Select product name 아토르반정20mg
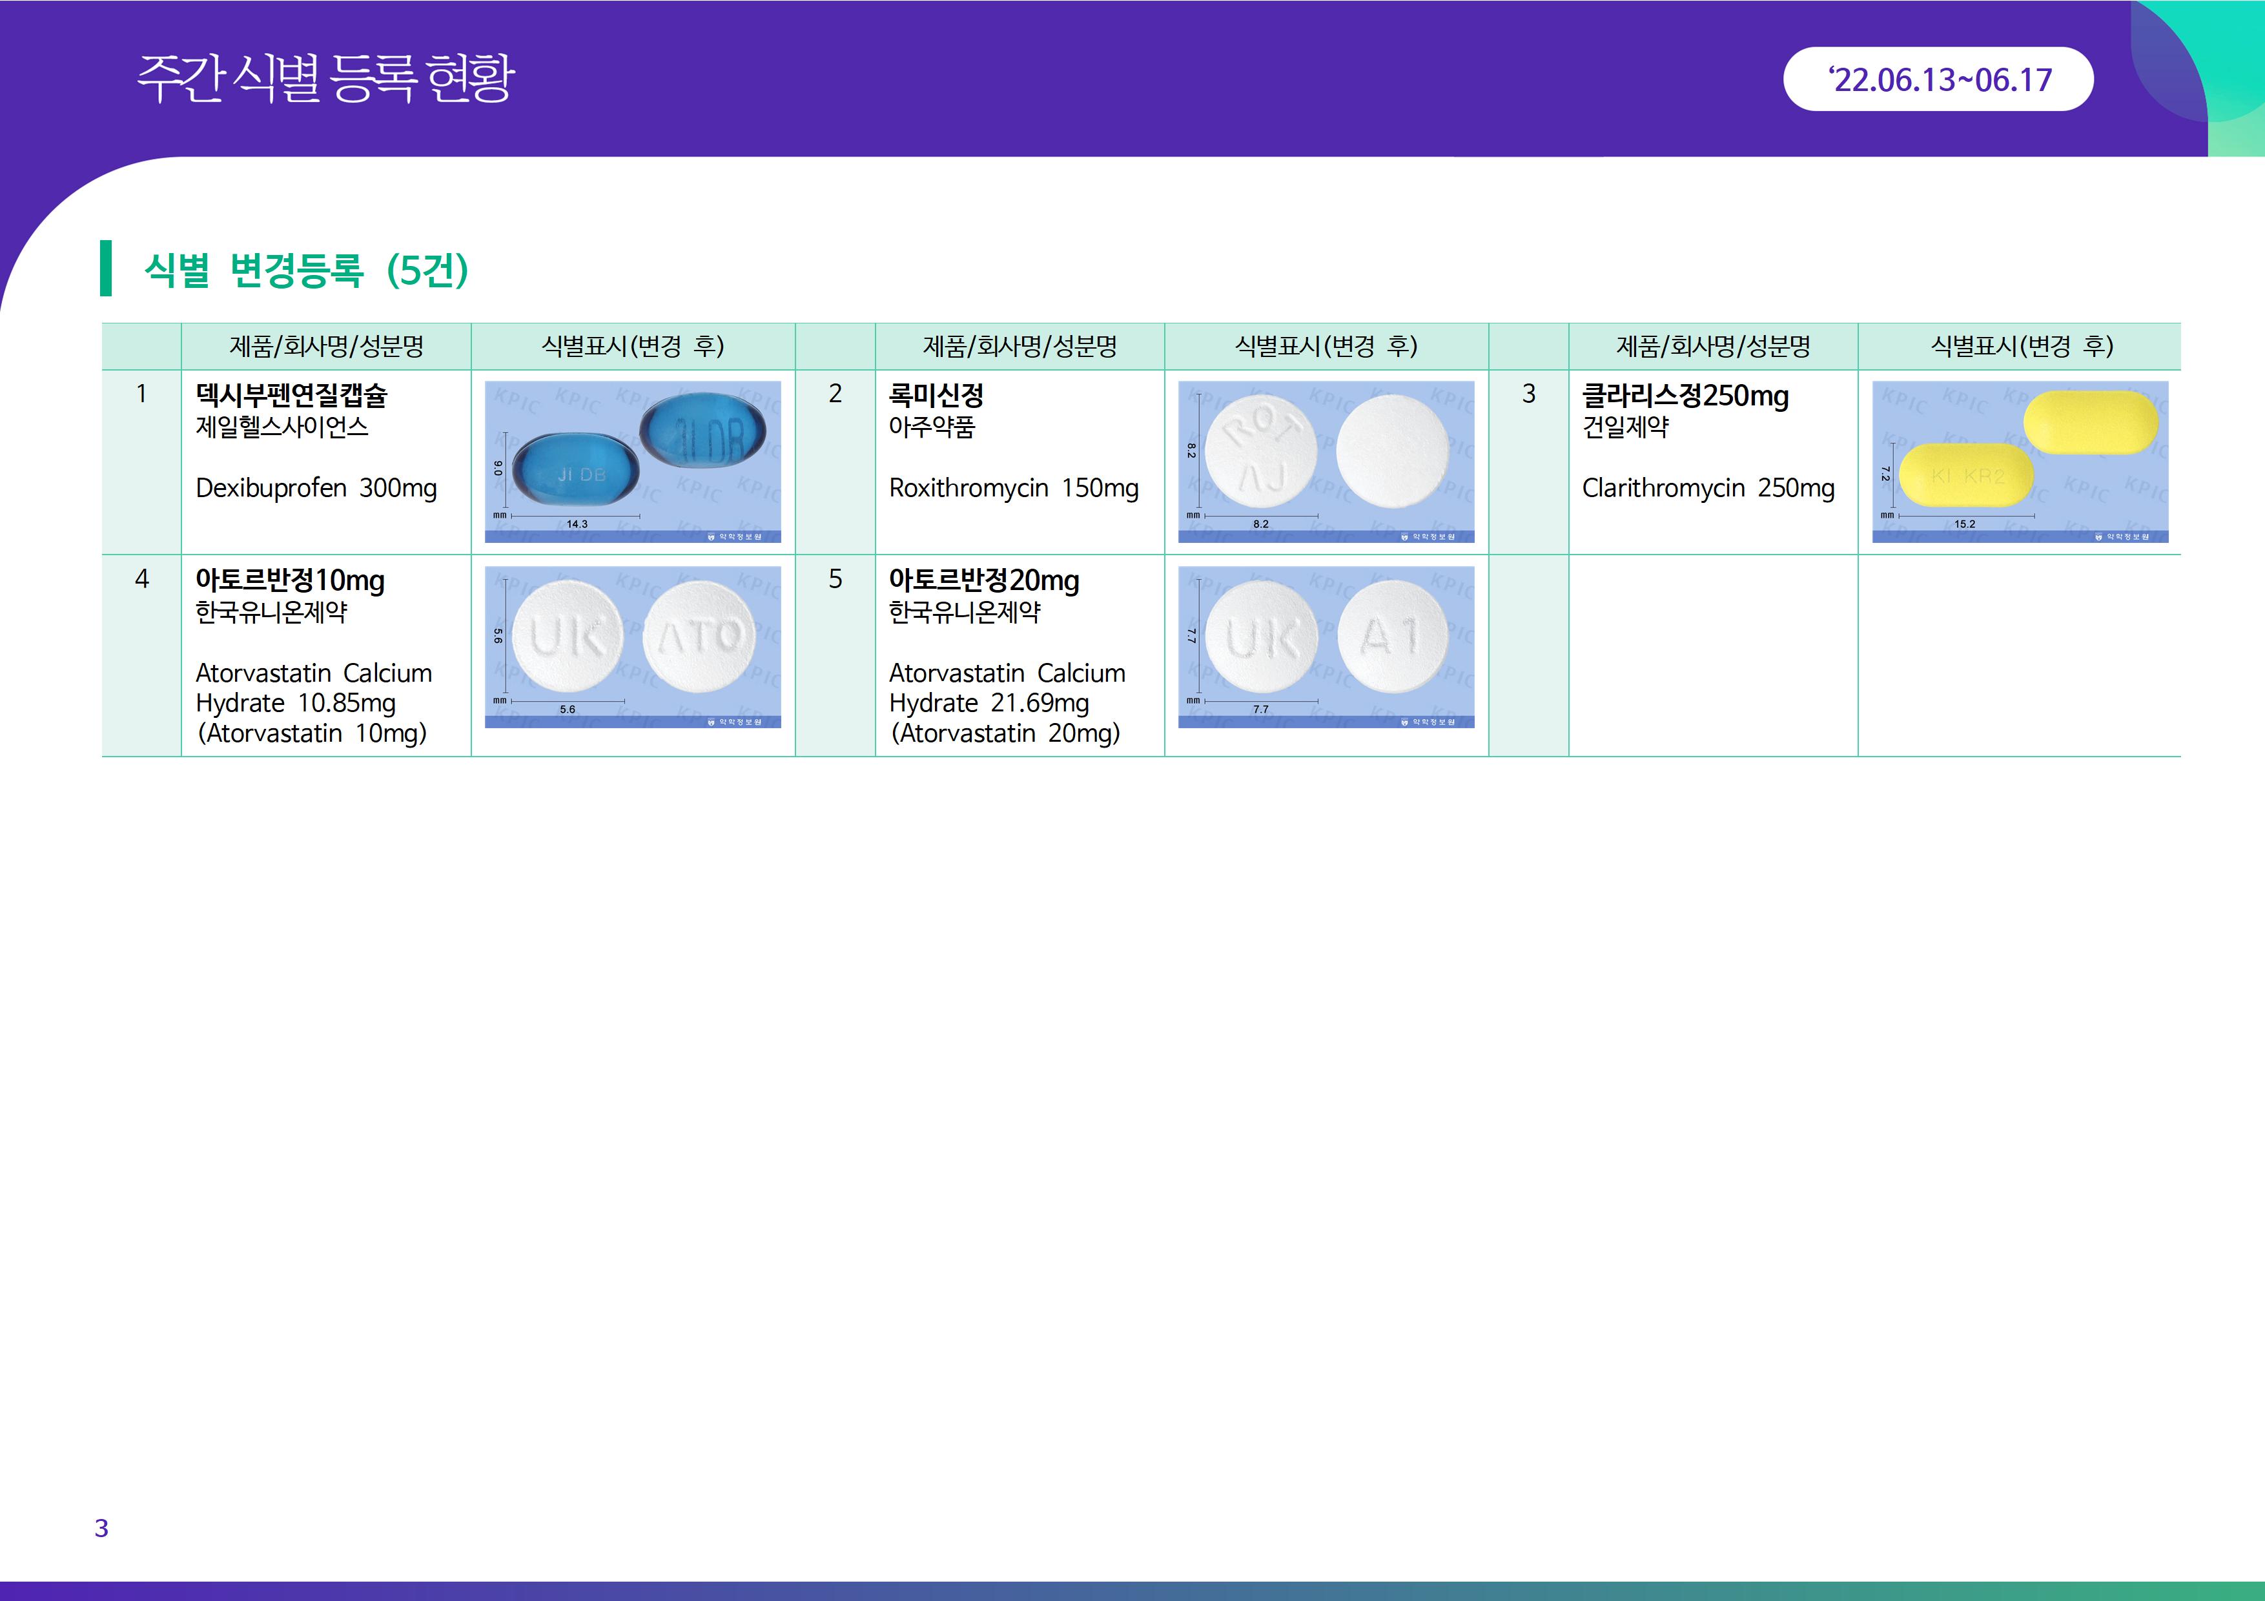Screen dimensions: 2265x1601 pyautogui.click(x=983, y=580)
